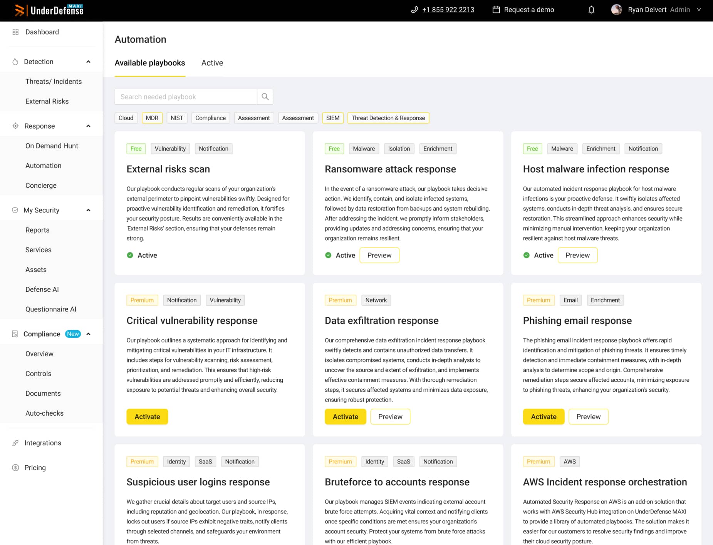Screen dimensions: 713x545
Task: Click green check on Ransomware attack response
Action: click(x=328, y=255)
